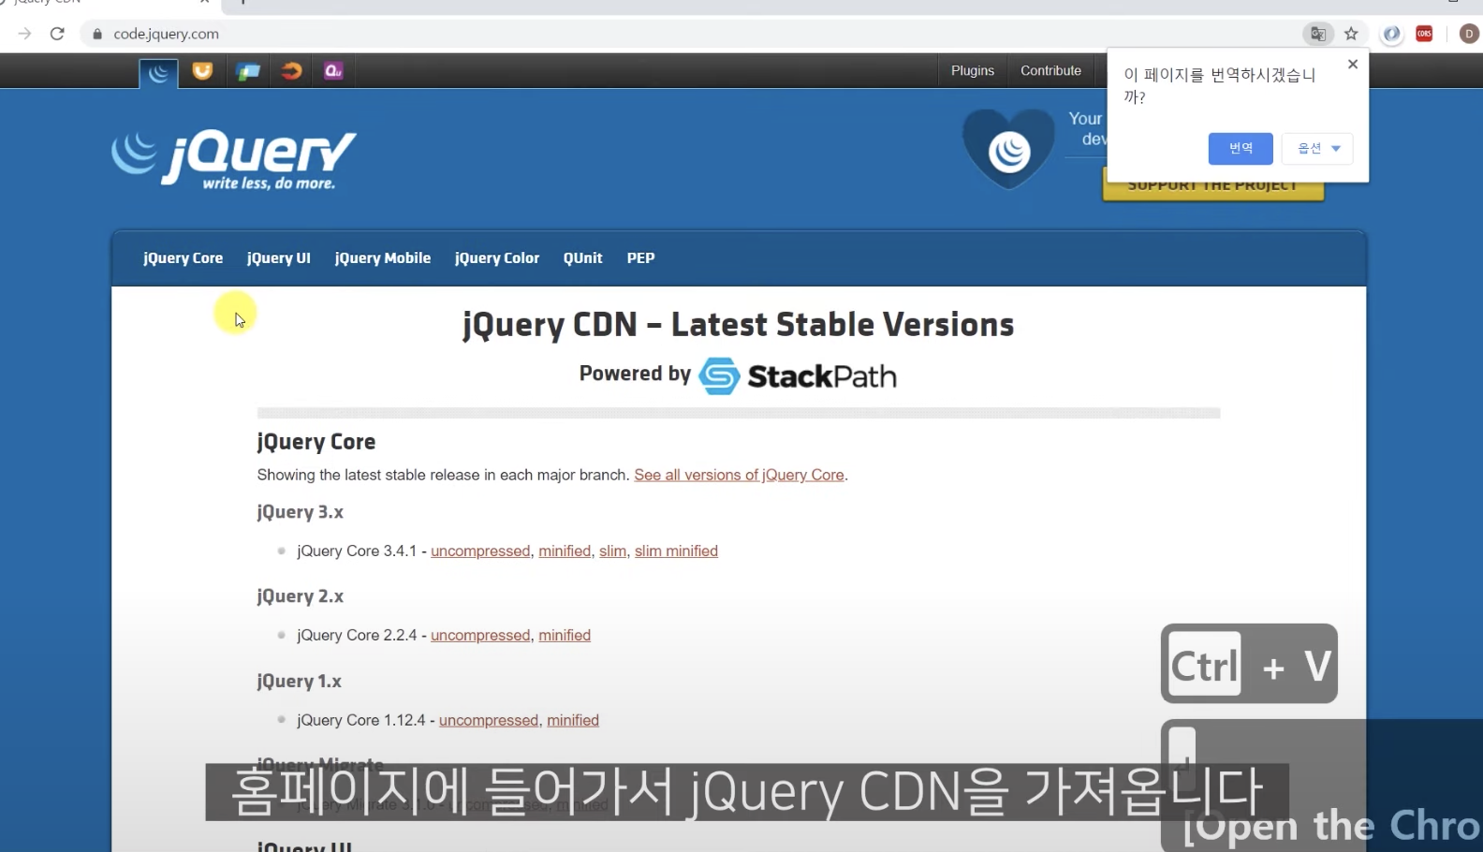Click the translate page icon in address bar
This screenshot has height=852, width=1483.
click(x=1318, y=34)
